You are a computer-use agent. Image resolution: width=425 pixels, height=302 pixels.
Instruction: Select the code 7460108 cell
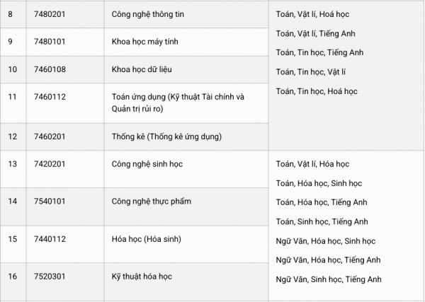click(x=50, y=69)
